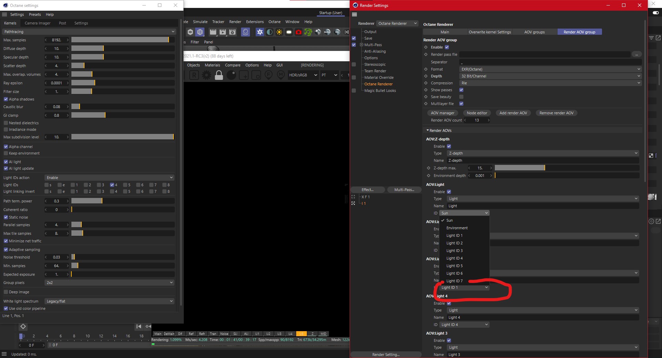This screenshot has width=662, height=358.
Task: Toggle the Save beauty checkbox
Action: [461, 97]
